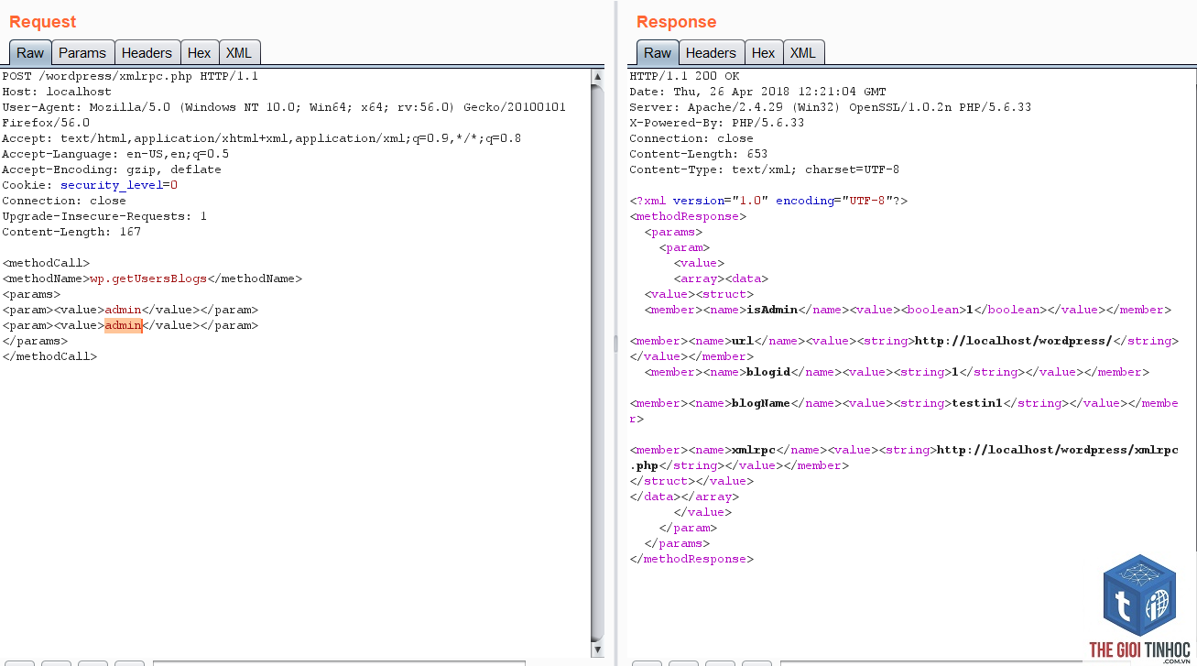Click the Accept-Language header line
This screenshot has height=666, width=1197.
point(115,154)
